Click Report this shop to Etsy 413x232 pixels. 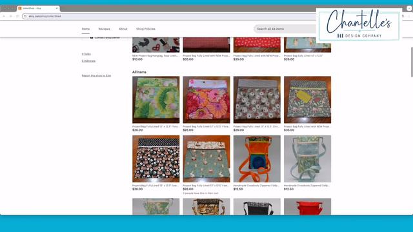coord(96,75)
